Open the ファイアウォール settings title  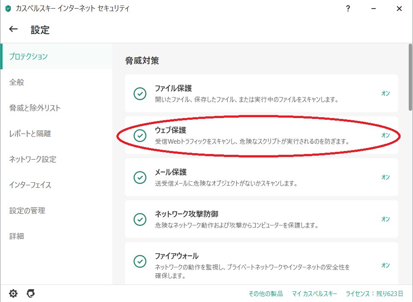[176, 256]
